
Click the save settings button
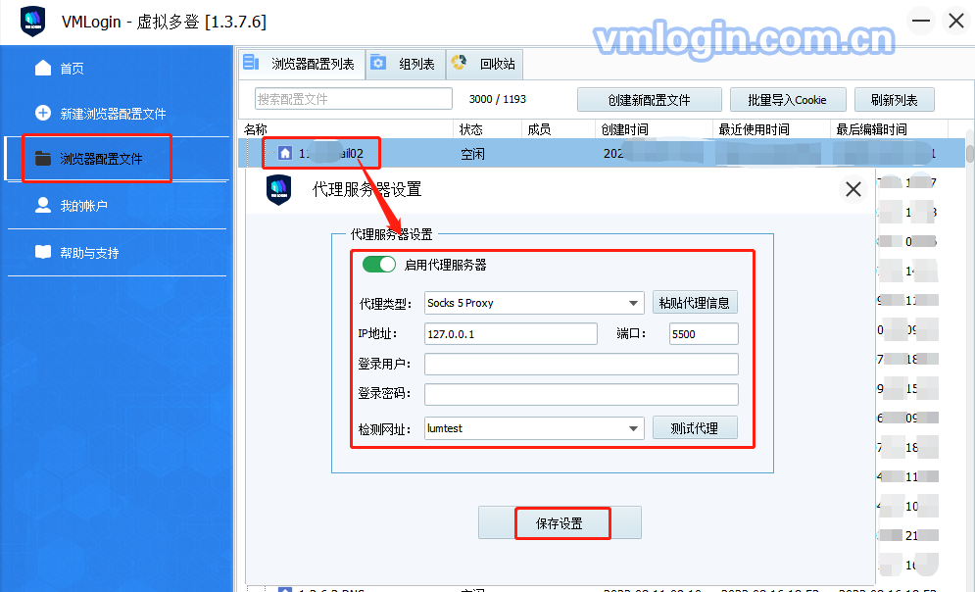point(560,523)
